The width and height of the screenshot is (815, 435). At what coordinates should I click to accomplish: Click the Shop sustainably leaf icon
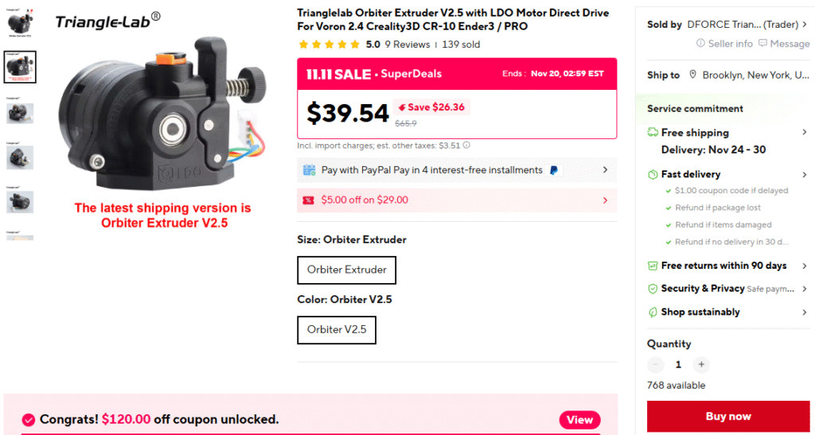(x=653, y=313)
